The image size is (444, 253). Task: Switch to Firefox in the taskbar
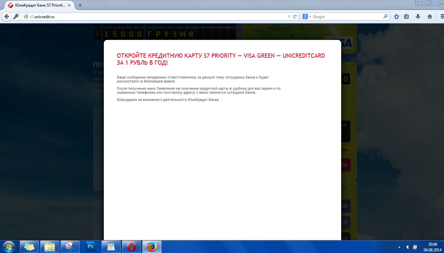[x=152, y=247]
